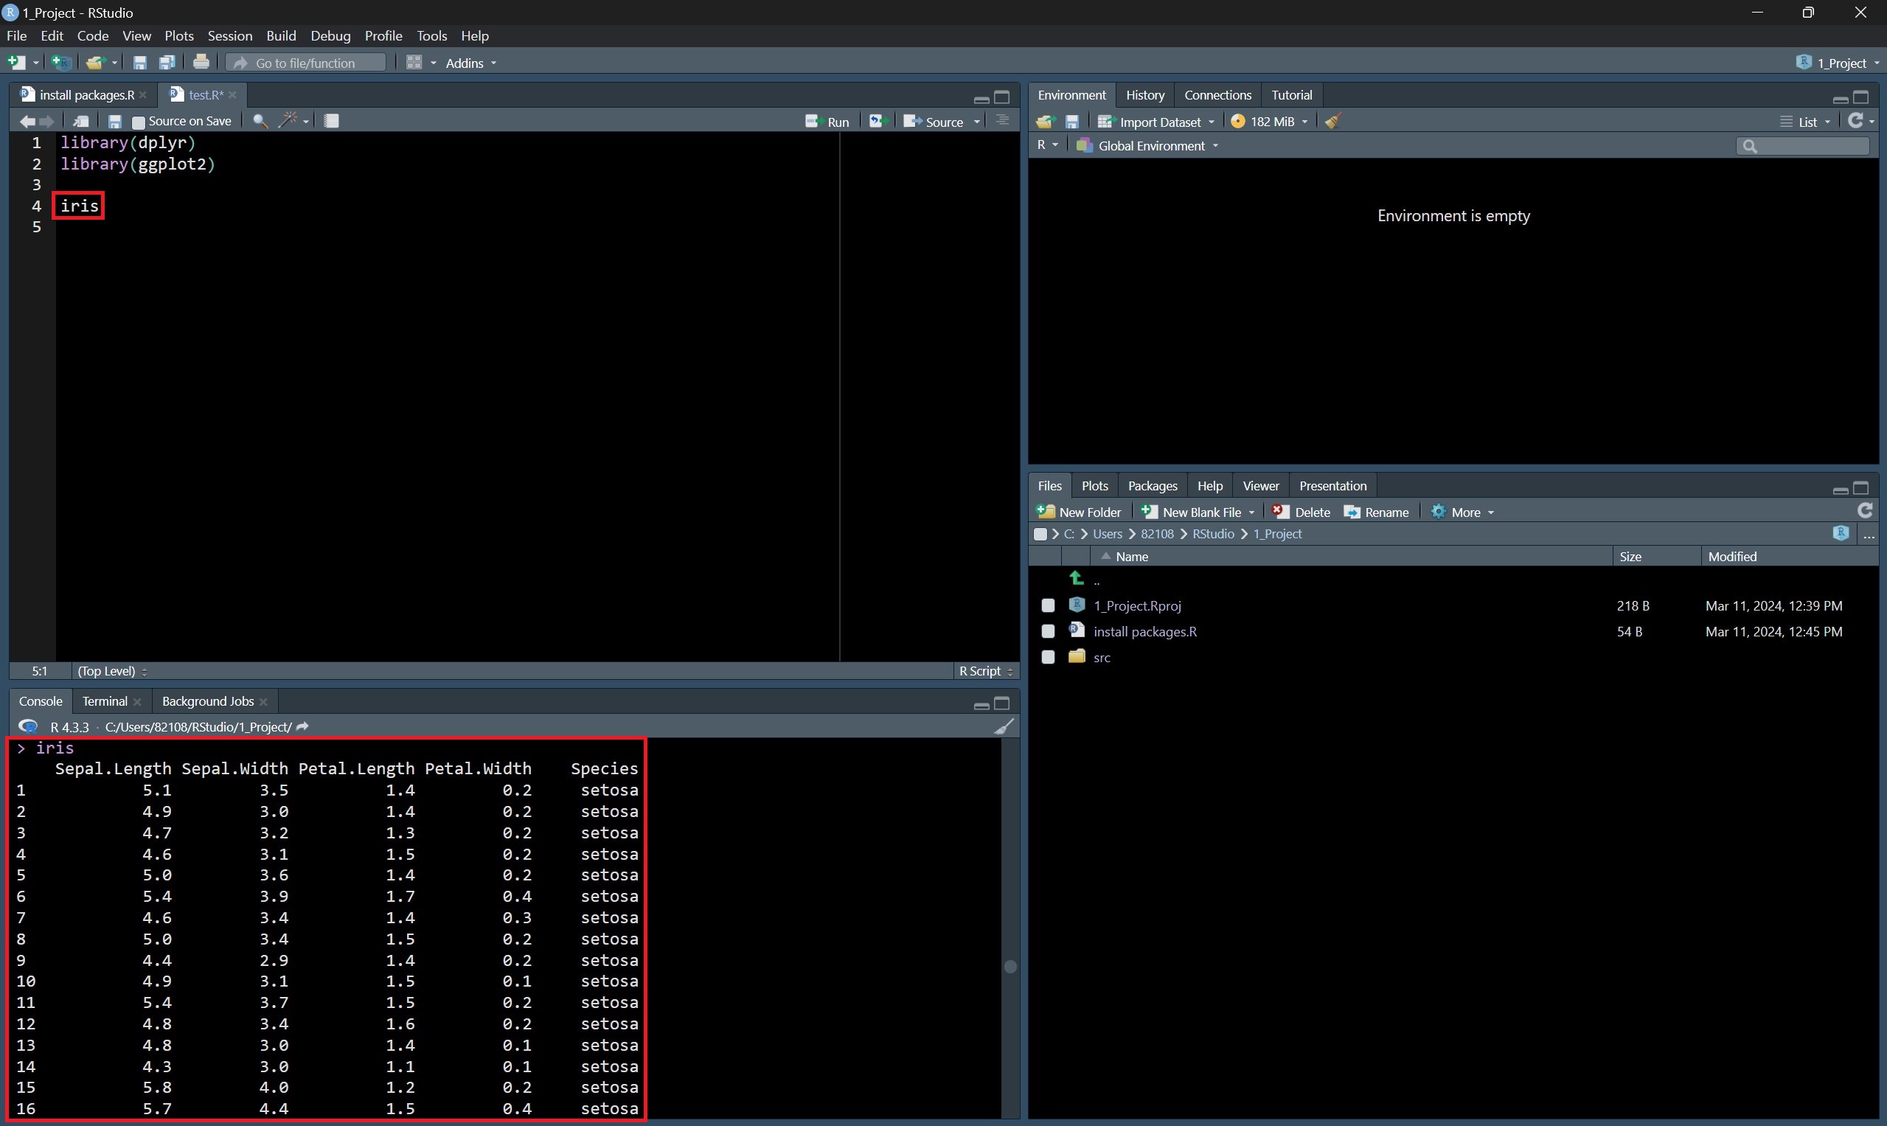Click the compile report notebook icon
This screenshot has width=1887, height=1126.
[332, 121]
